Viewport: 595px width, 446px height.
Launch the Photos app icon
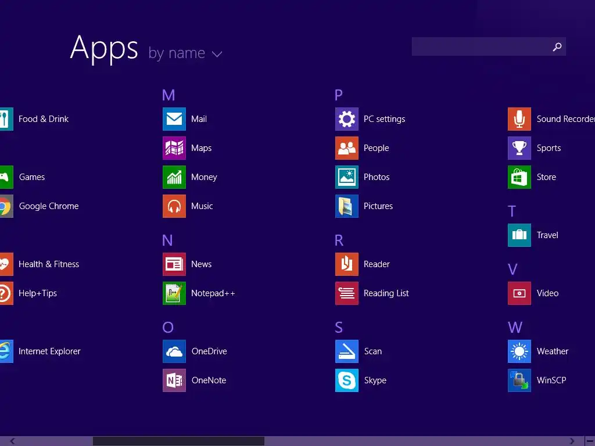(x=347, y=177)
